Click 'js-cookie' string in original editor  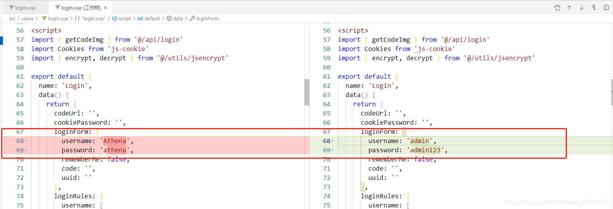(x=128, y=49)
